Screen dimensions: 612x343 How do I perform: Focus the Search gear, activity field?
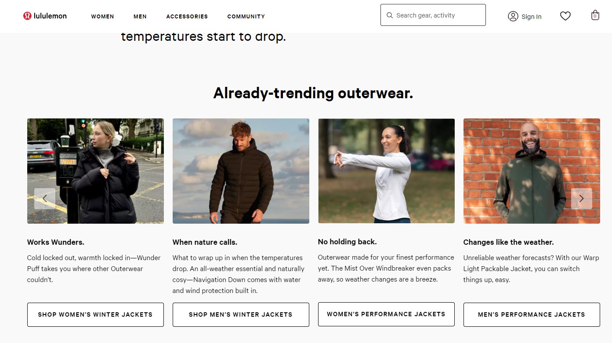433,15
